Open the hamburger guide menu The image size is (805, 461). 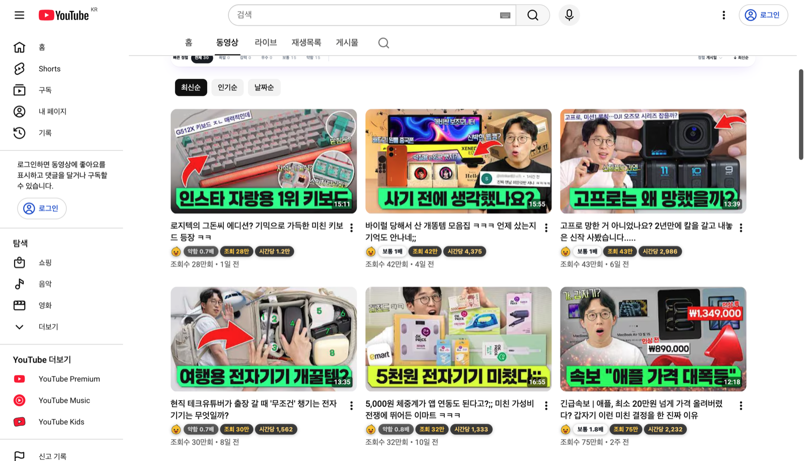point(19,15)
